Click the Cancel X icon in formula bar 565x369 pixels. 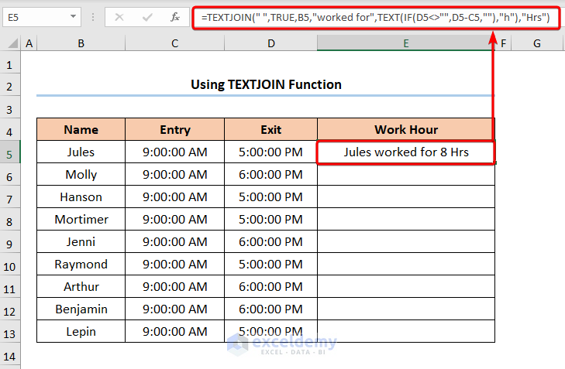click(x=119, y=17)
